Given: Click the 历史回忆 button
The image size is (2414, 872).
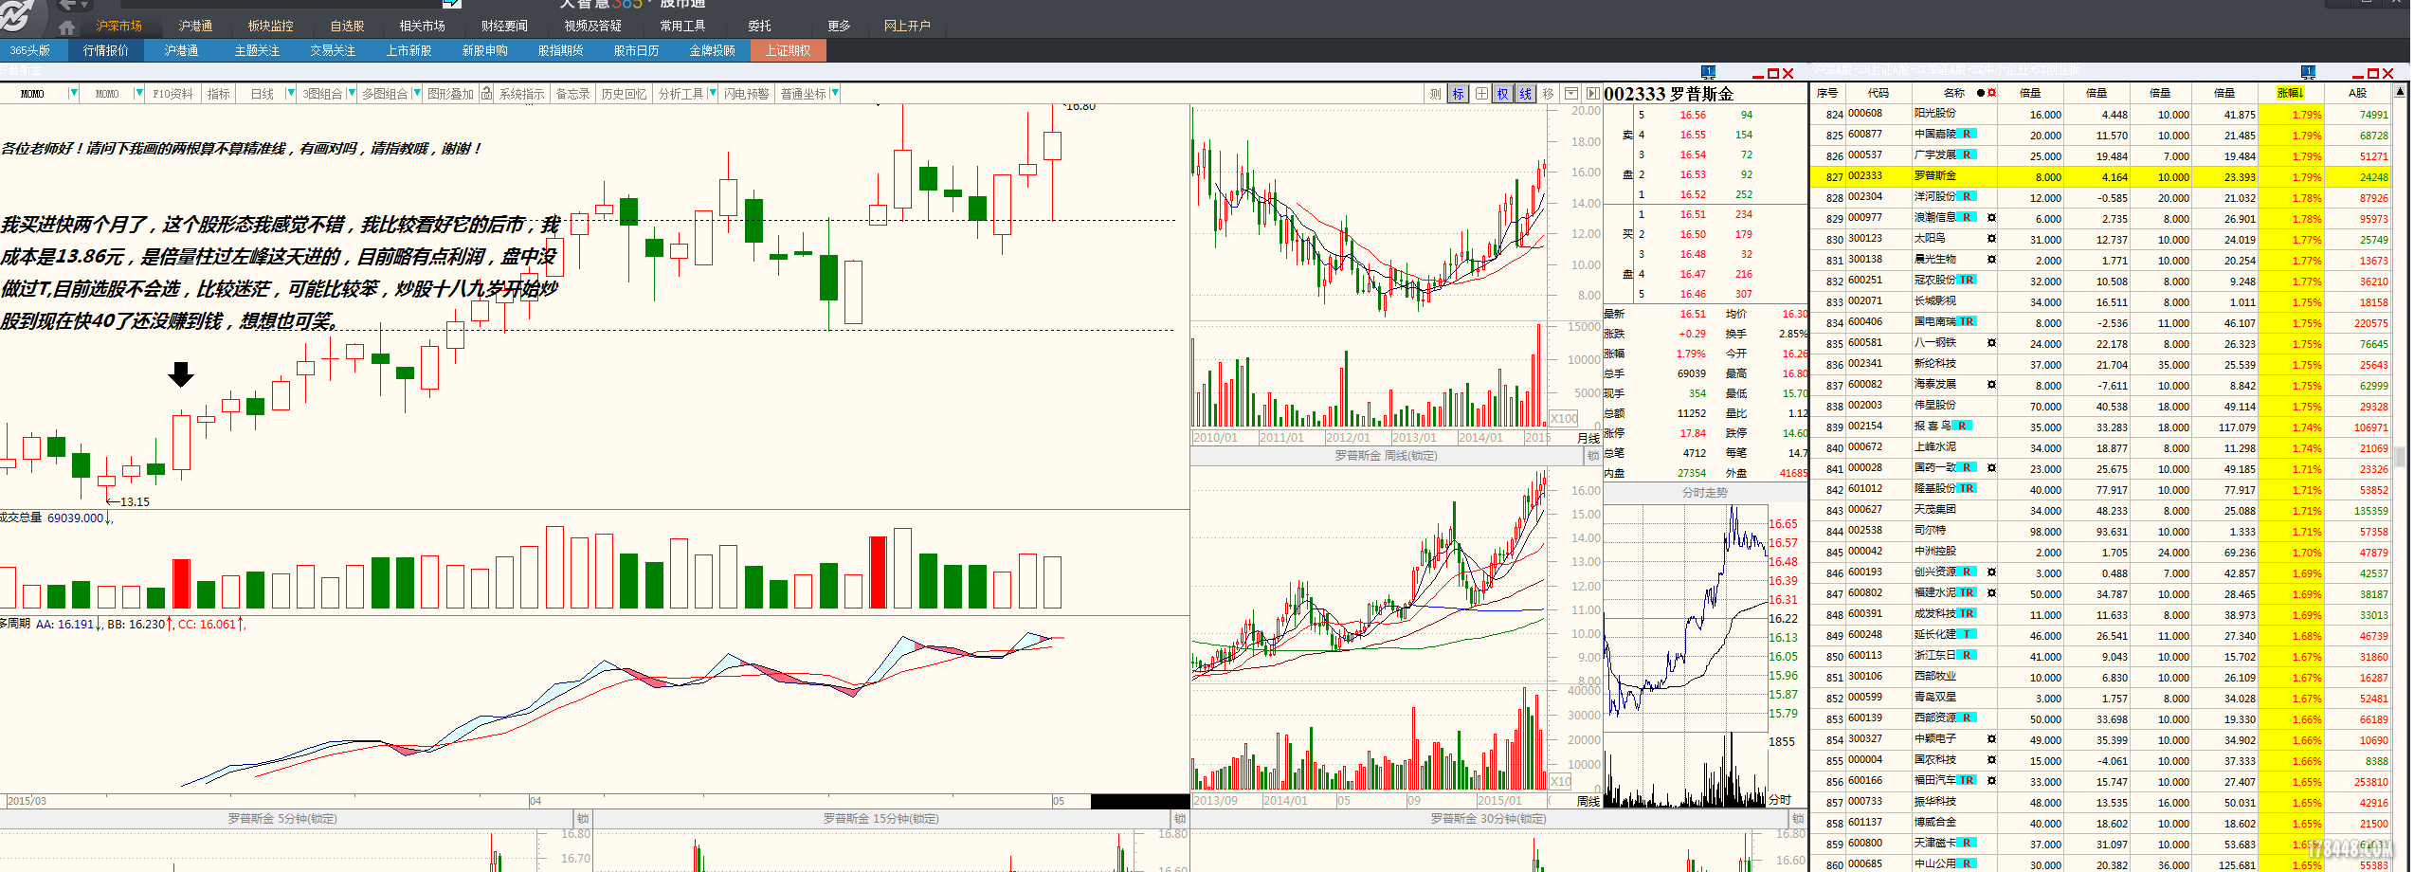Looking at the screenshot, I should pyautogui.click(x=624, y=94).
